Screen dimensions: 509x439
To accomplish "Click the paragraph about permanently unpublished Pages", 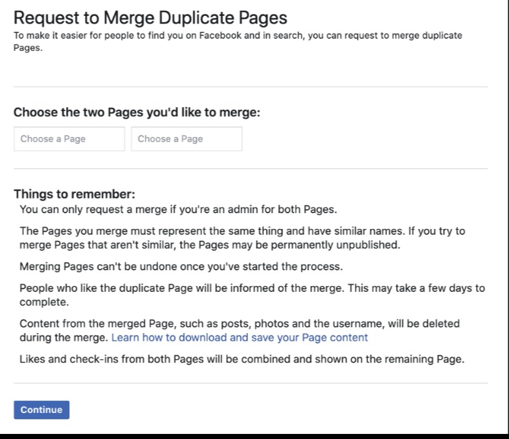I will (x=242, y=238).
